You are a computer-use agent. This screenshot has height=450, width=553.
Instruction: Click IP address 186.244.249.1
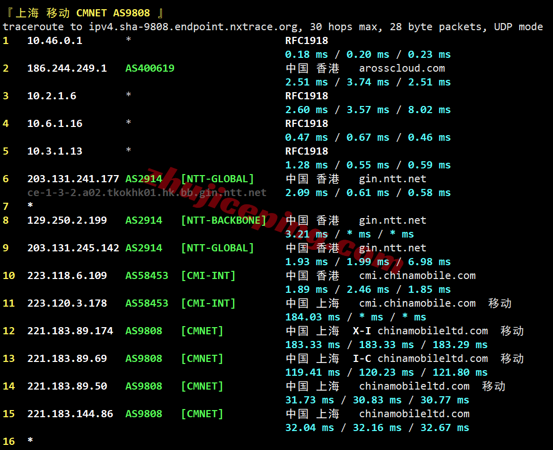(67, 68)
